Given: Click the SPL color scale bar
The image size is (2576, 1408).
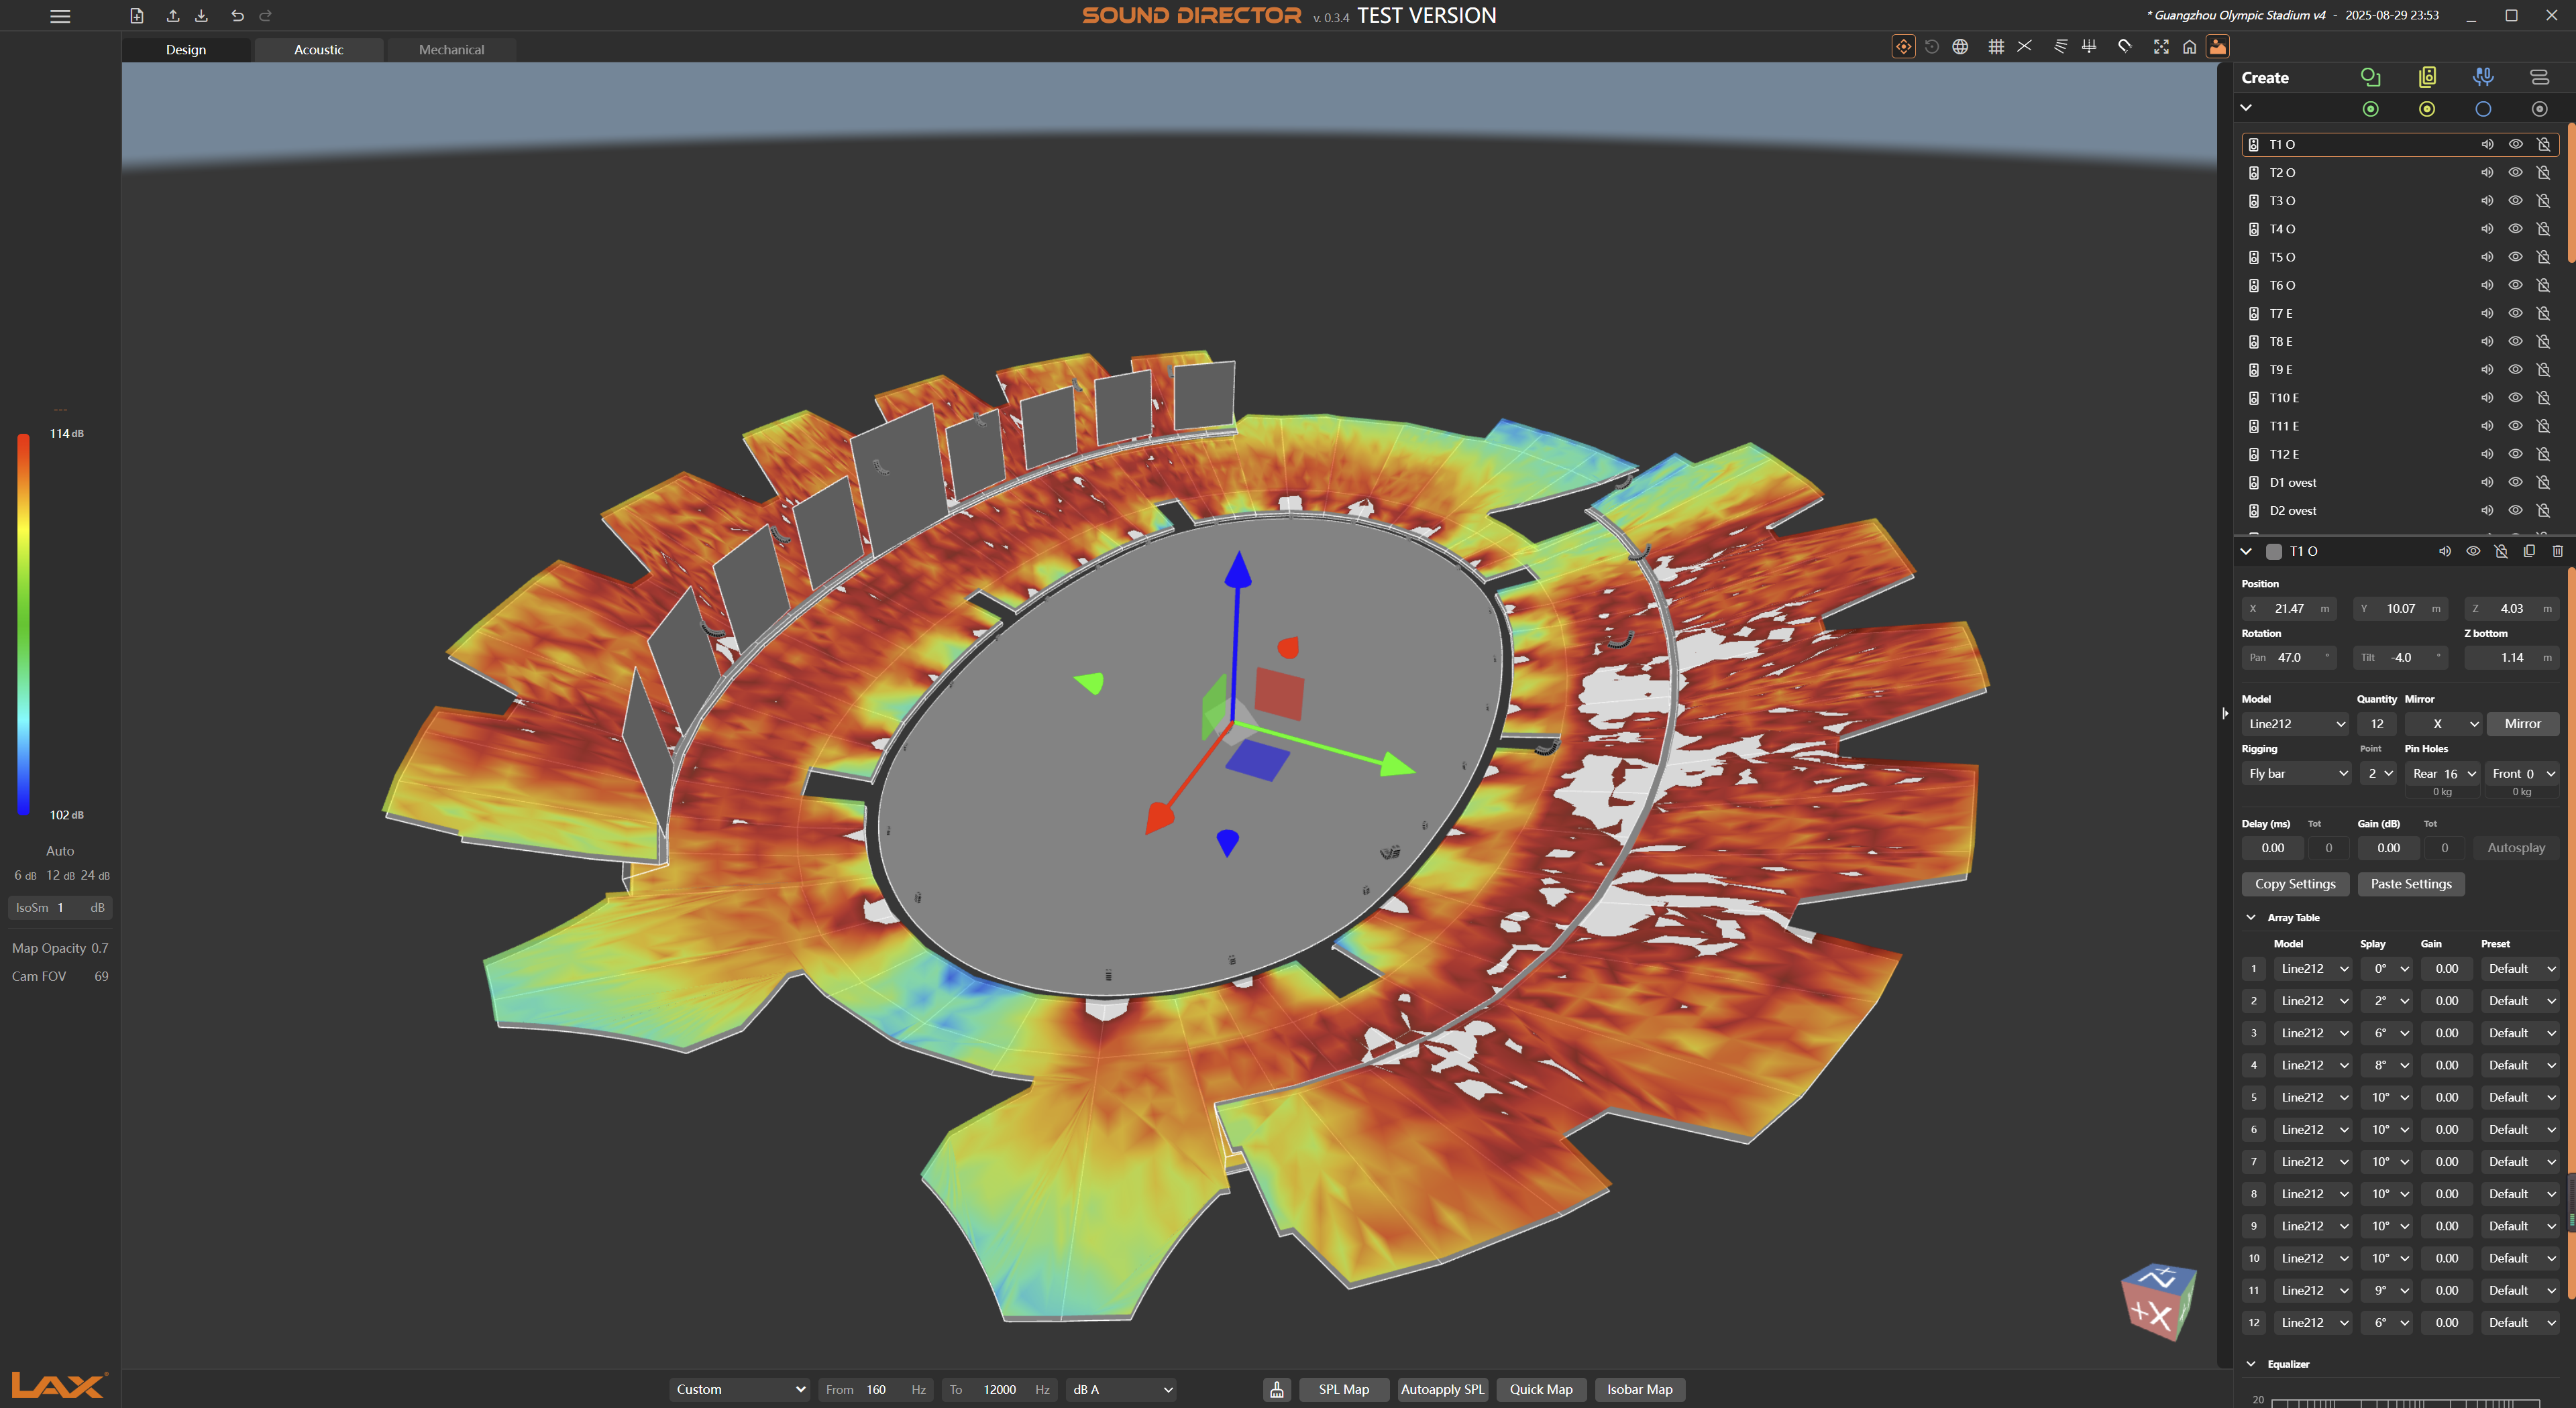Looking at the screenshot, I should pyautogui.click(x=23, y=624).
